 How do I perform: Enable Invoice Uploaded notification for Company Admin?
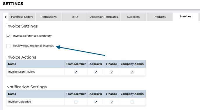tap(132, 102)
